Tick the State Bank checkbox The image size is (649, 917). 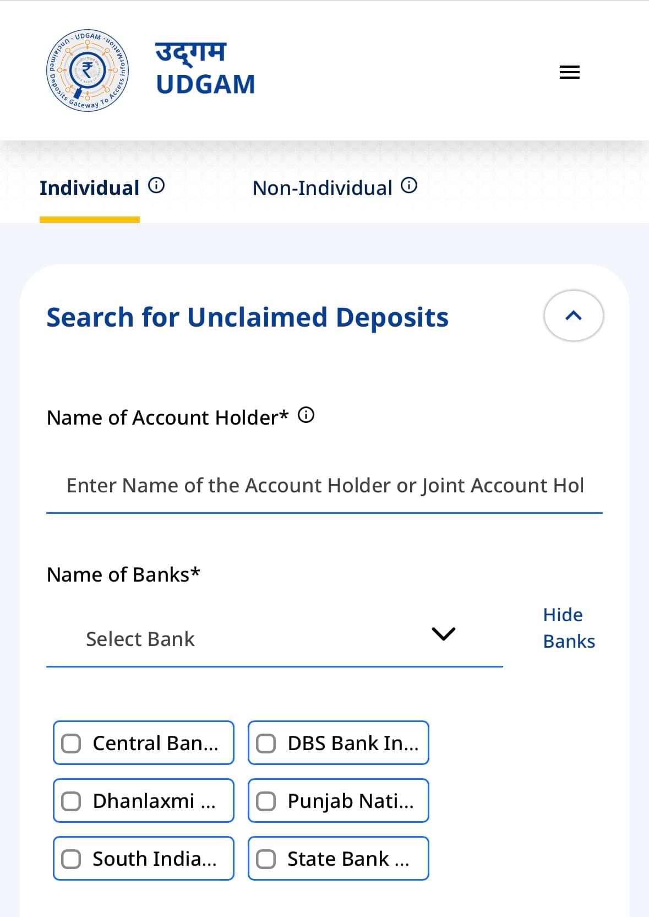click(266, 859)
